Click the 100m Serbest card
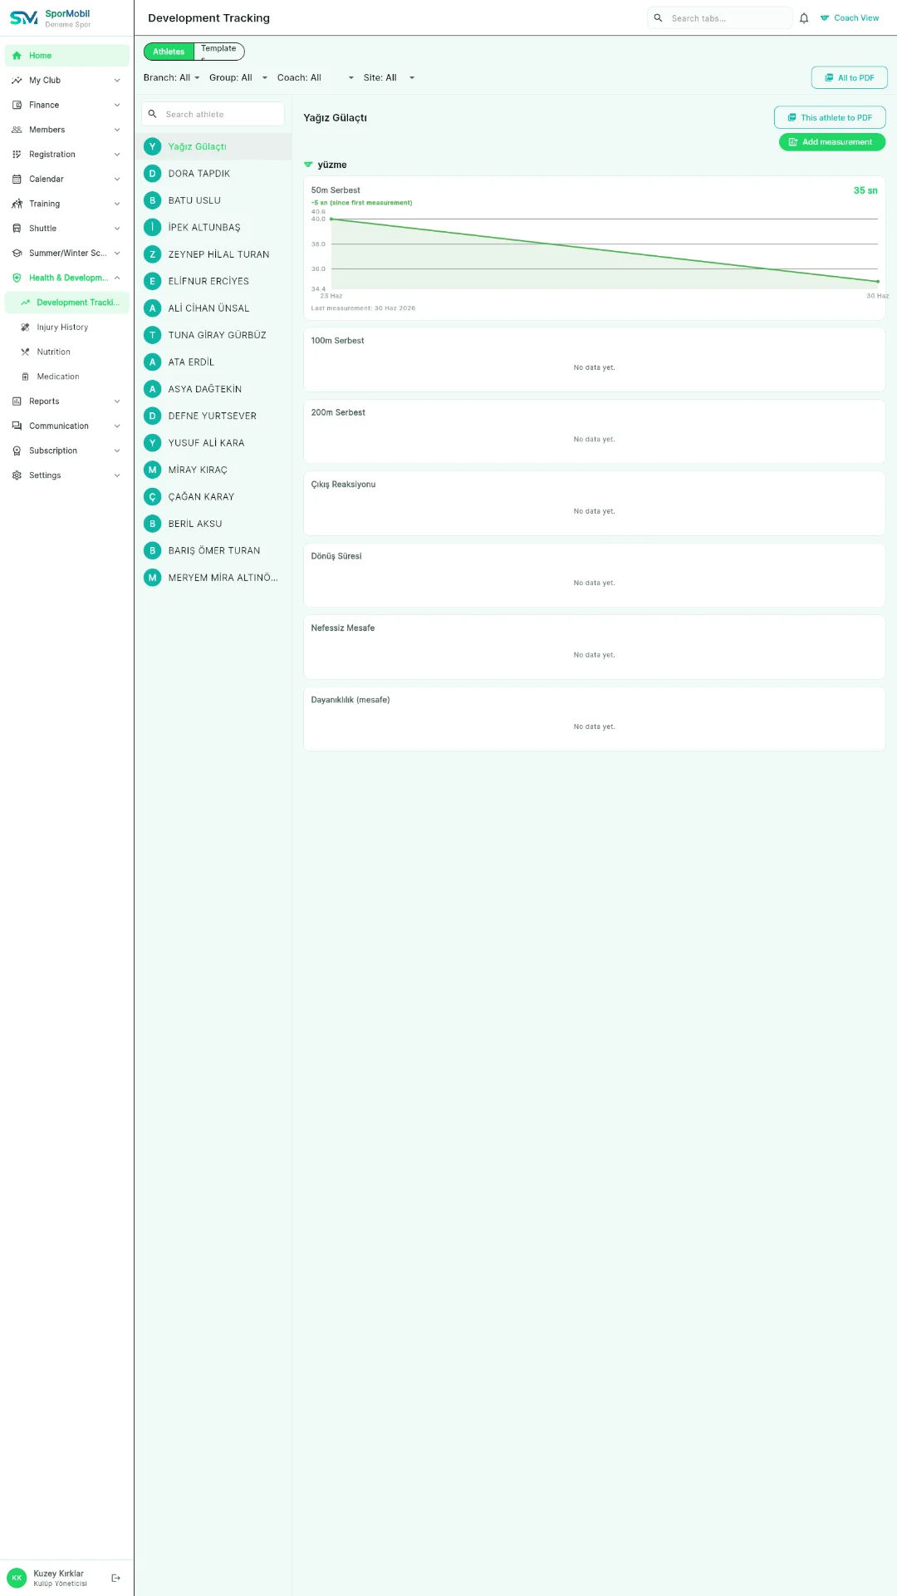 click(x=595, y=360)
